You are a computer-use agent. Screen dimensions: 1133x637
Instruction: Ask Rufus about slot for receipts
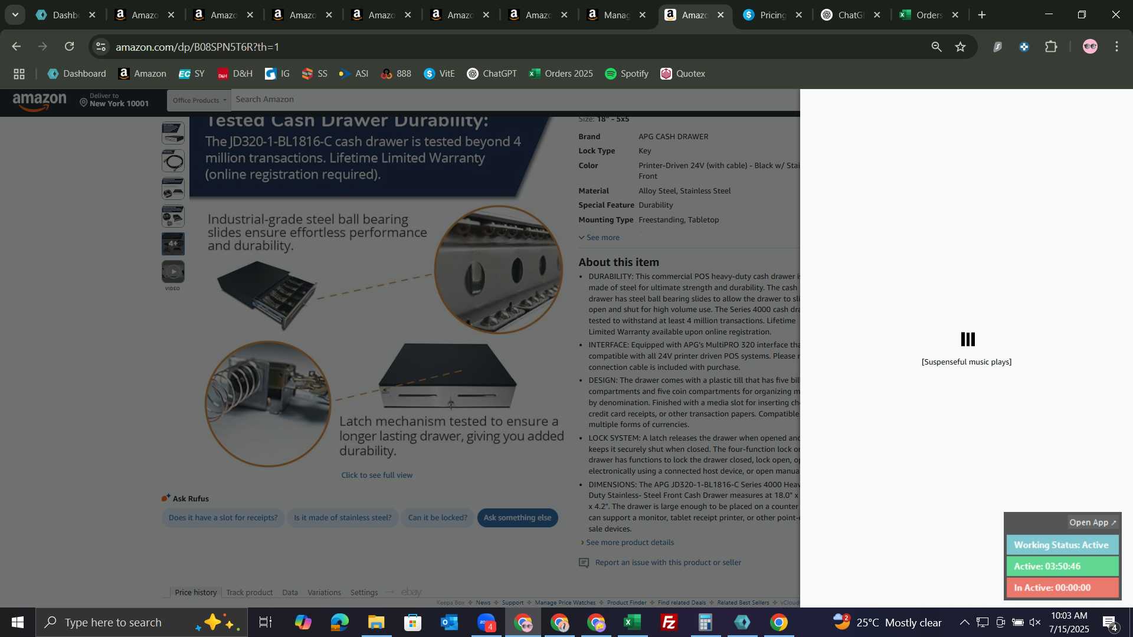pyautogui.click(x=223, y=518)
